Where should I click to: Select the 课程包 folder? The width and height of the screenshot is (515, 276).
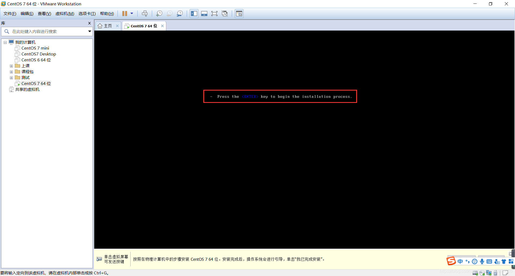point(27,72)
